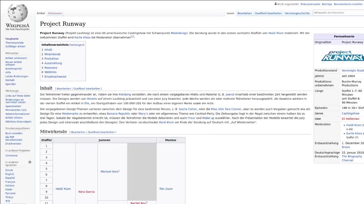Open Zufälliger Artikel in sidebar
Screen dimensions: 364x204
[15, 46]
